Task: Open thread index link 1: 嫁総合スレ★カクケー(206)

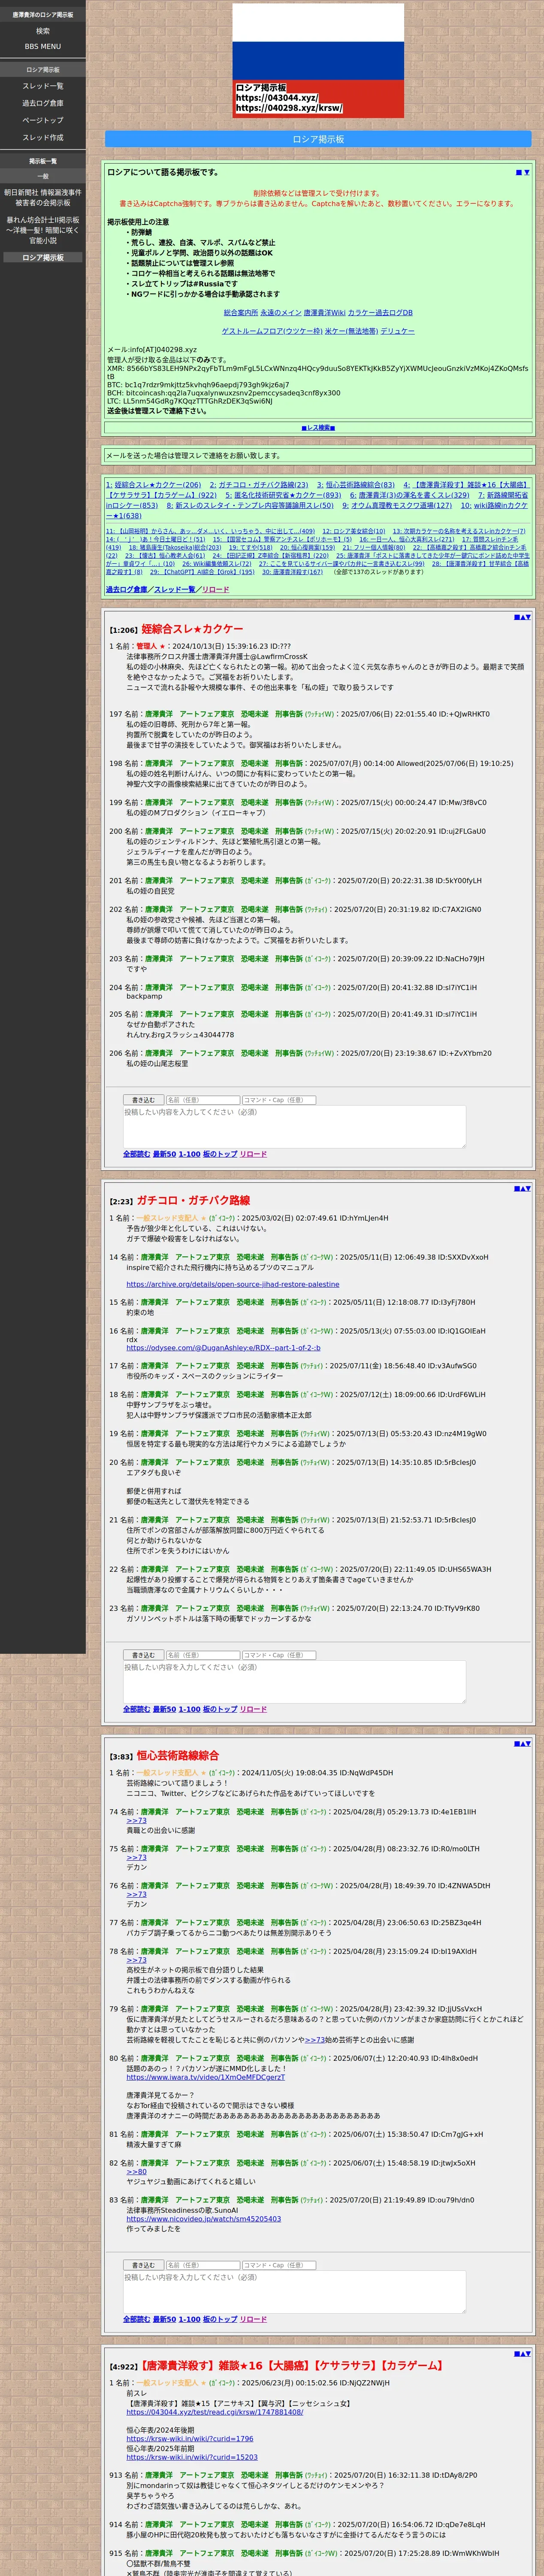Action: tap(153, 485)
